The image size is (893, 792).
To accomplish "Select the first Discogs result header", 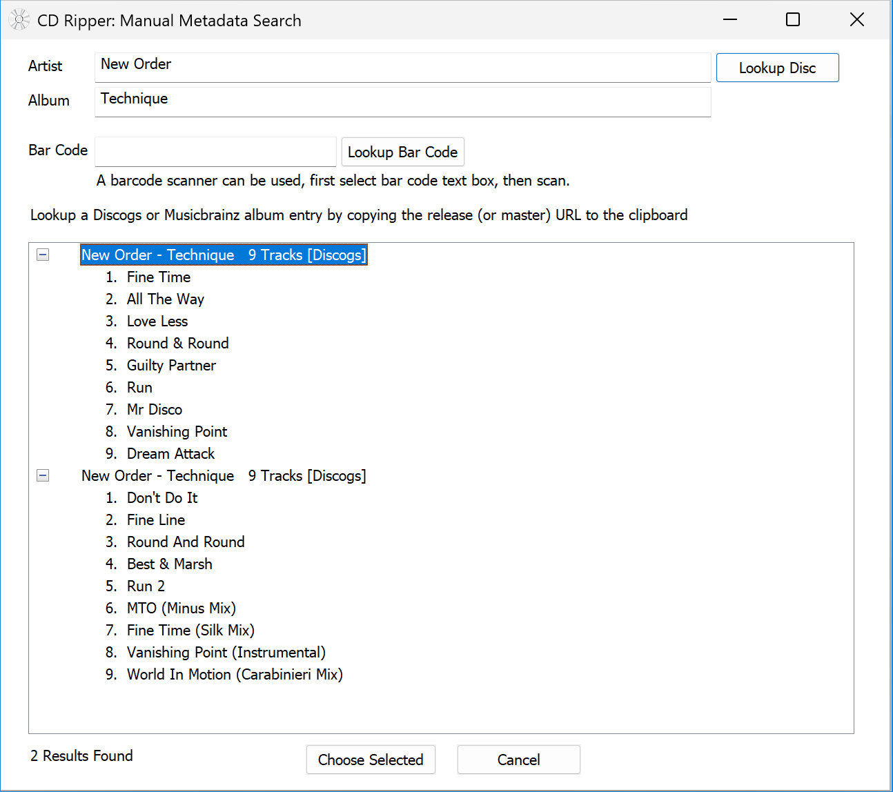I will click(223, 255).
